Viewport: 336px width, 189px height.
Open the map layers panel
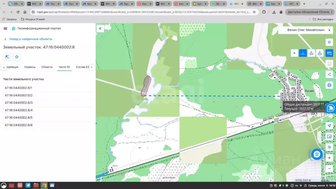coord(329,42)
